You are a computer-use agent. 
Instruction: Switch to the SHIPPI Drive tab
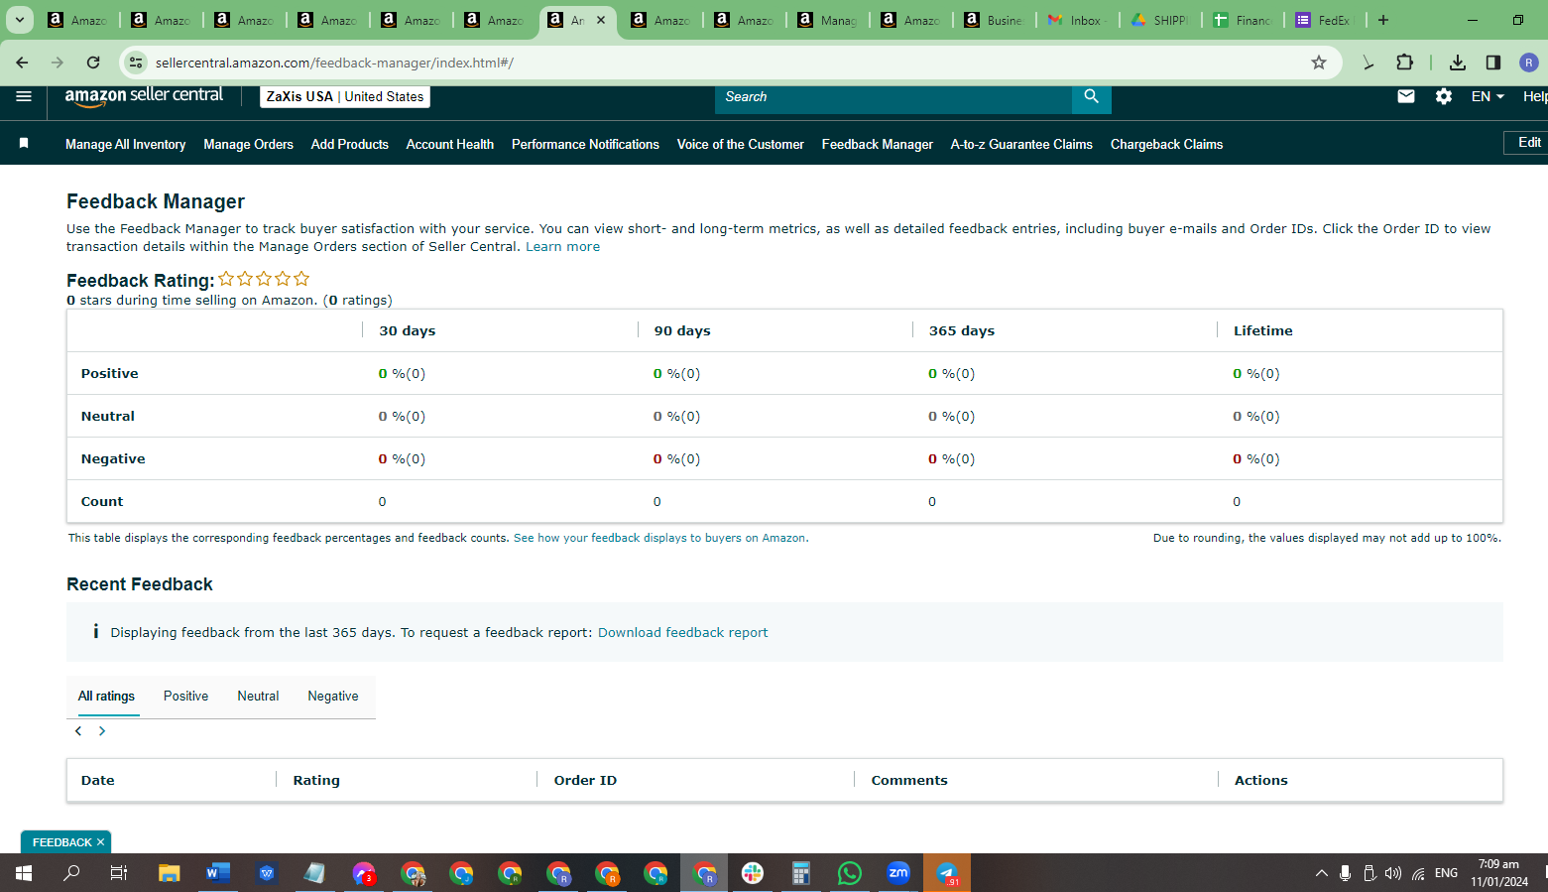pos(1160,20)
